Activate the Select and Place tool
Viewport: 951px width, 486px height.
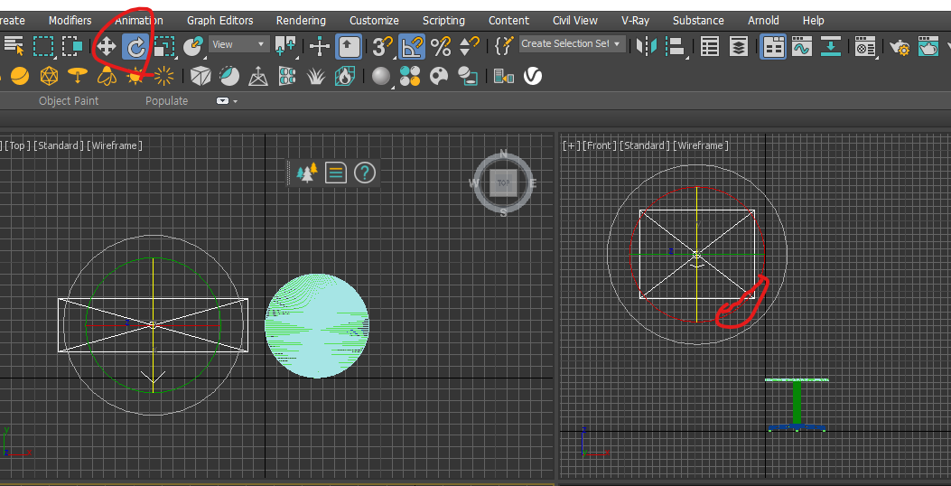coord(193,46)
